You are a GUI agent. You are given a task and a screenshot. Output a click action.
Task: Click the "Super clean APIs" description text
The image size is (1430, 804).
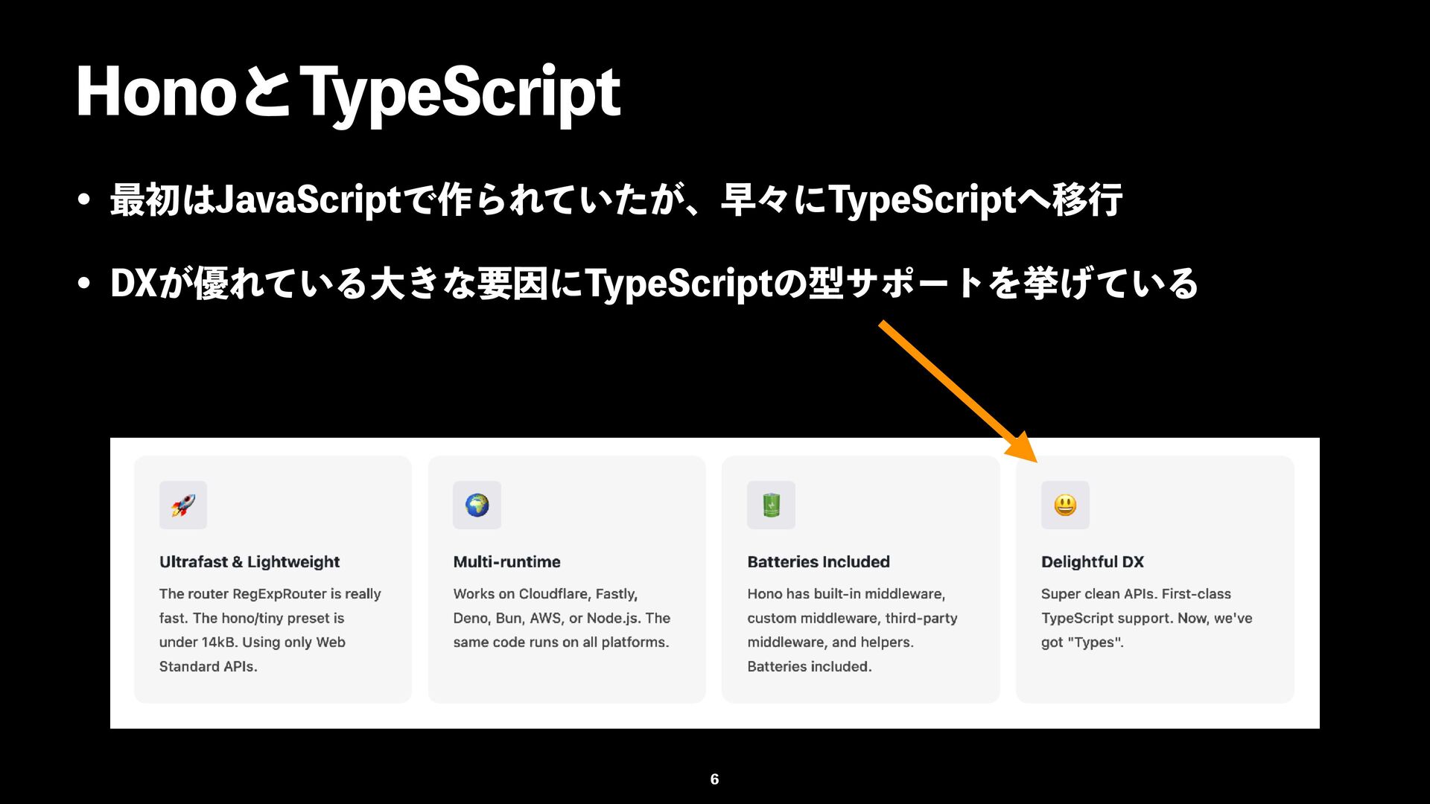[1146, 618]
